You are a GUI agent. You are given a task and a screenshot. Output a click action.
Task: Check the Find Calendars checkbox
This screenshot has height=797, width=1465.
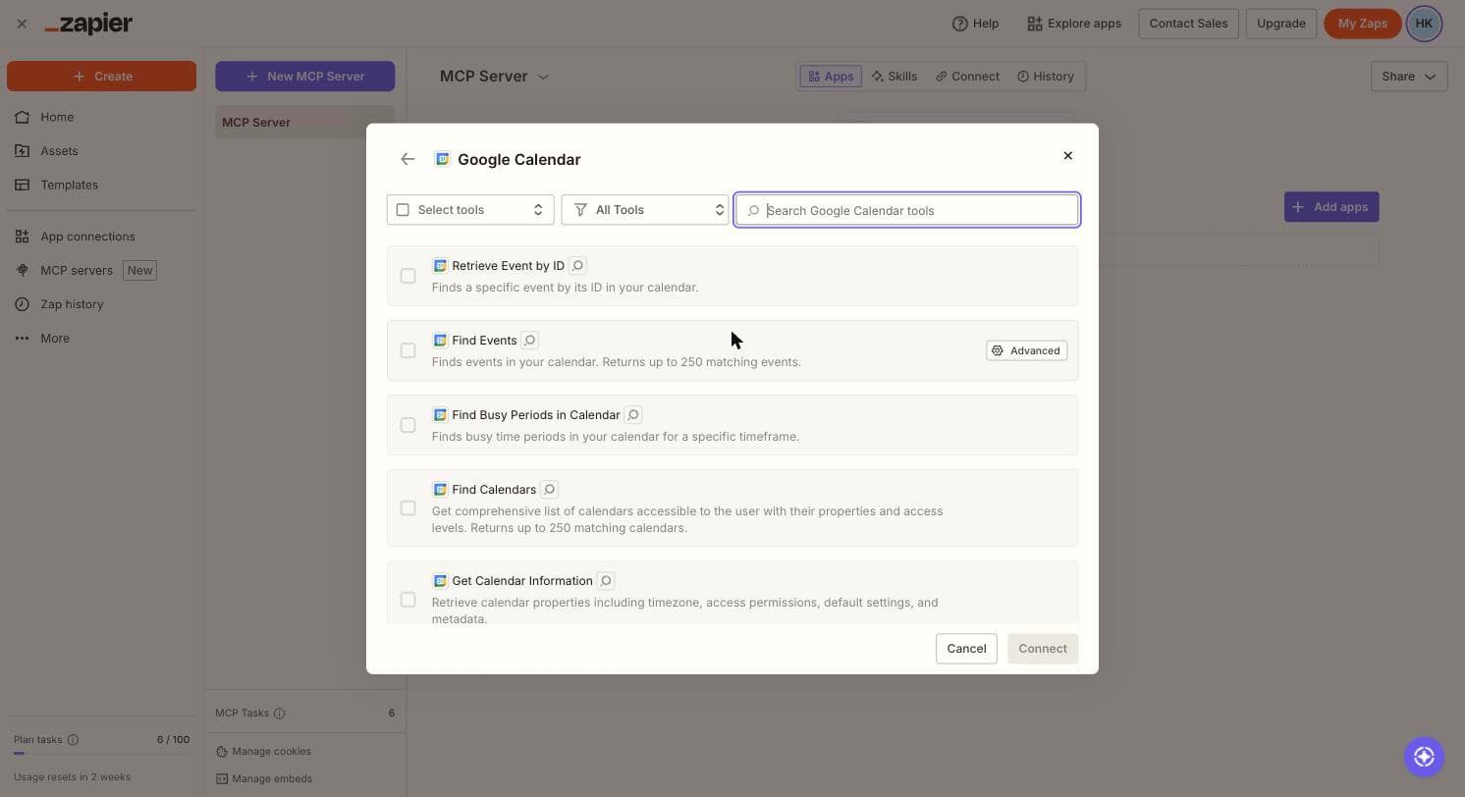click(x=407, y=508)
